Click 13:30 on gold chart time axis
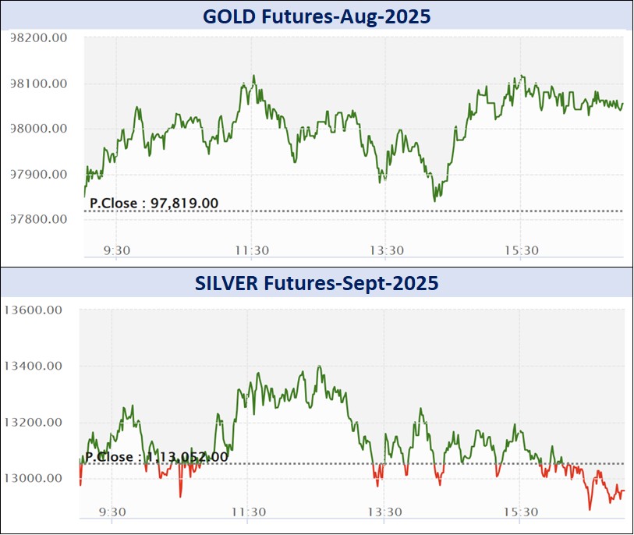634x535 pixels. point(386,250)
